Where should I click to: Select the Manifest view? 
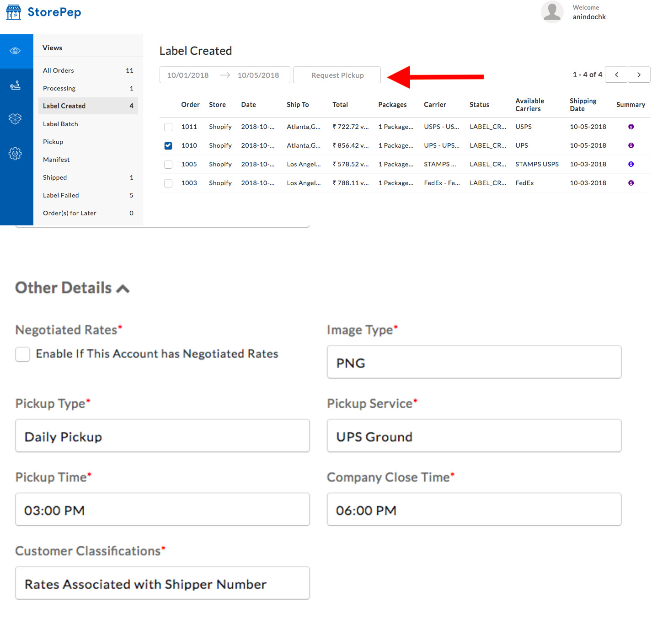[88, 160]
